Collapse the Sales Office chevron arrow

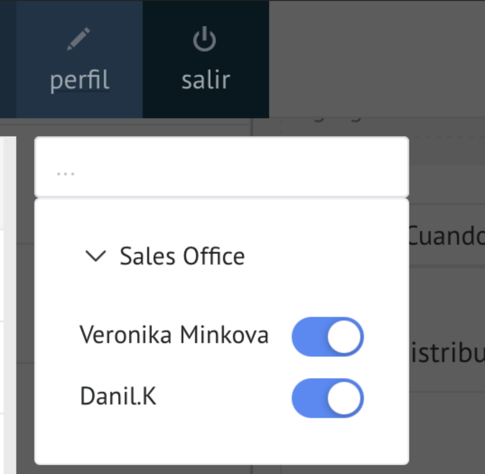tap(96, 256)
